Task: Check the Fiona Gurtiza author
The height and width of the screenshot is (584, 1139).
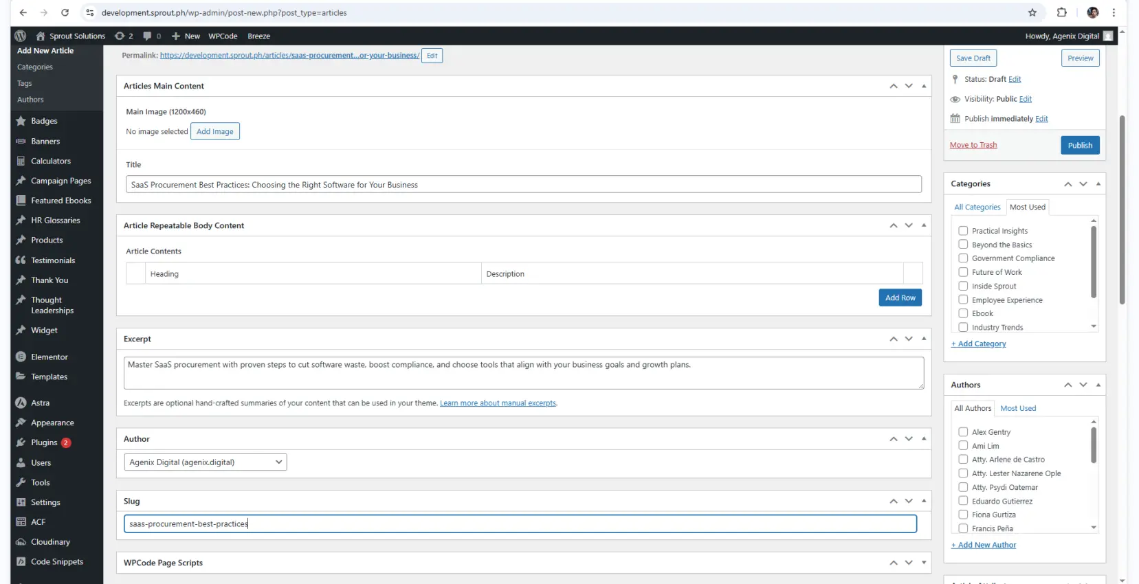Action: click(x=963, y=515)
